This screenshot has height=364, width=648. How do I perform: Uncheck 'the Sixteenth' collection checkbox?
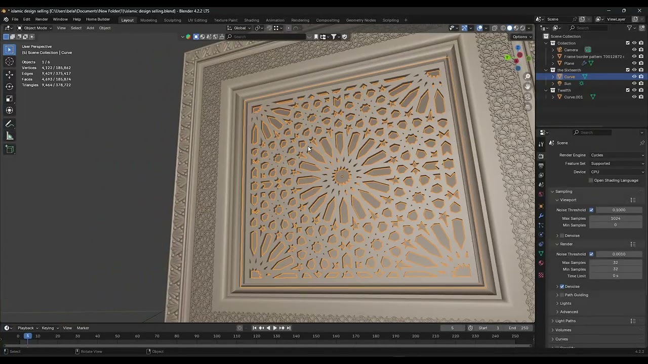tap(628, 70)
